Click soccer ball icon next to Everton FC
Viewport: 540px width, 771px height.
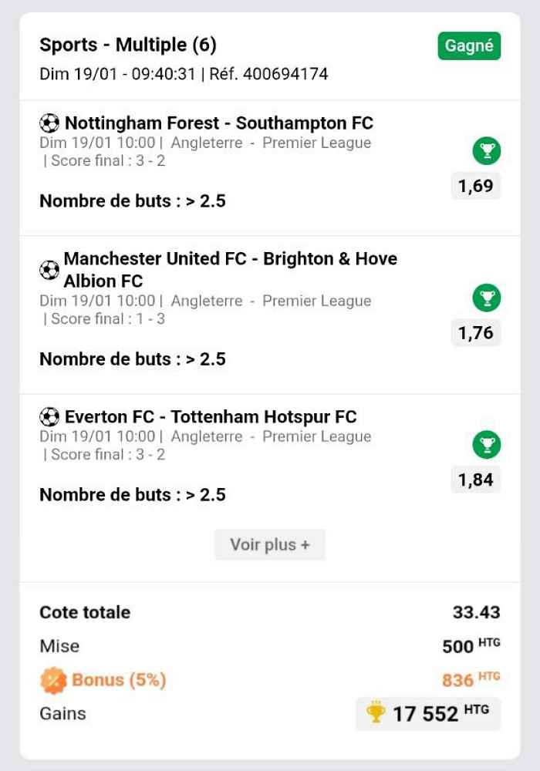pos(49,417)
